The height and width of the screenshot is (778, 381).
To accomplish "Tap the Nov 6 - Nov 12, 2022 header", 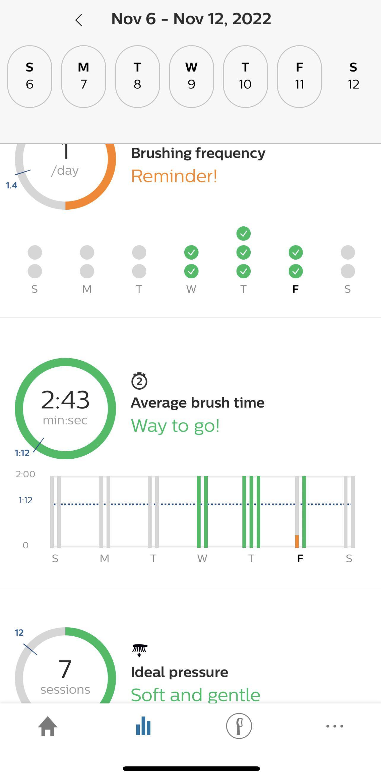I will click(191, 19).
